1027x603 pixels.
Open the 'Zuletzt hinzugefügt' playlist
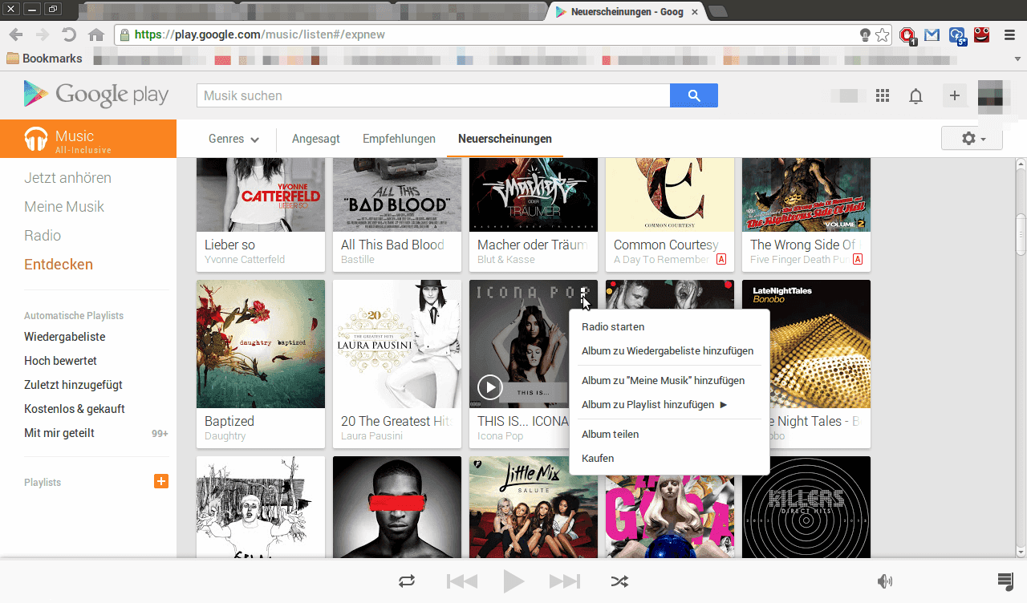coord(73,385)
